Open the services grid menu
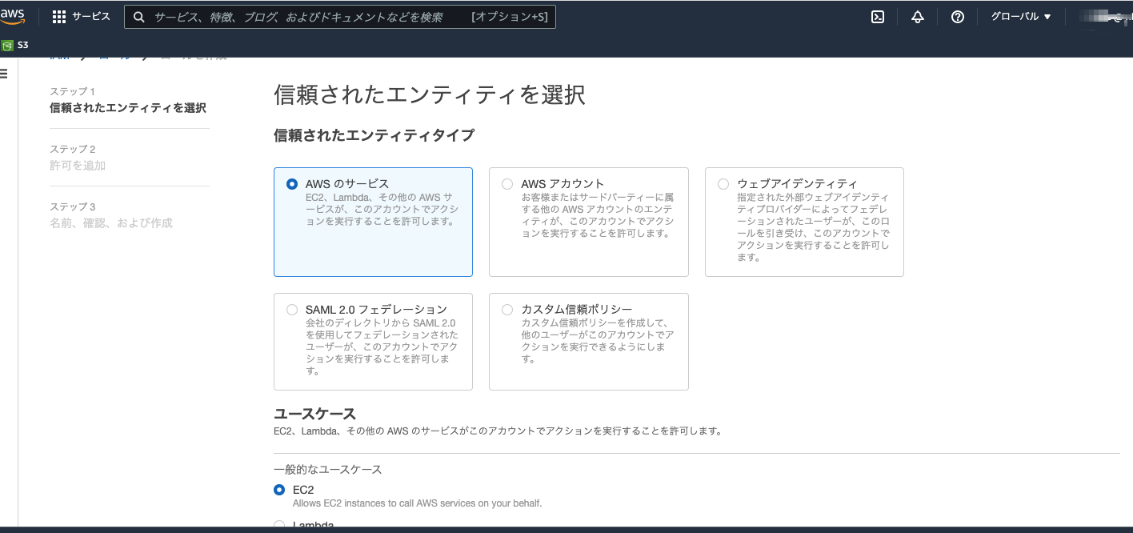 (x=59, y=17)
